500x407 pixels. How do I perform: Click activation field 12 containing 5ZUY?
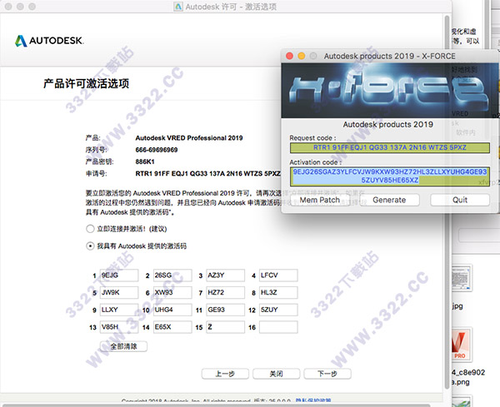[278, 310]
